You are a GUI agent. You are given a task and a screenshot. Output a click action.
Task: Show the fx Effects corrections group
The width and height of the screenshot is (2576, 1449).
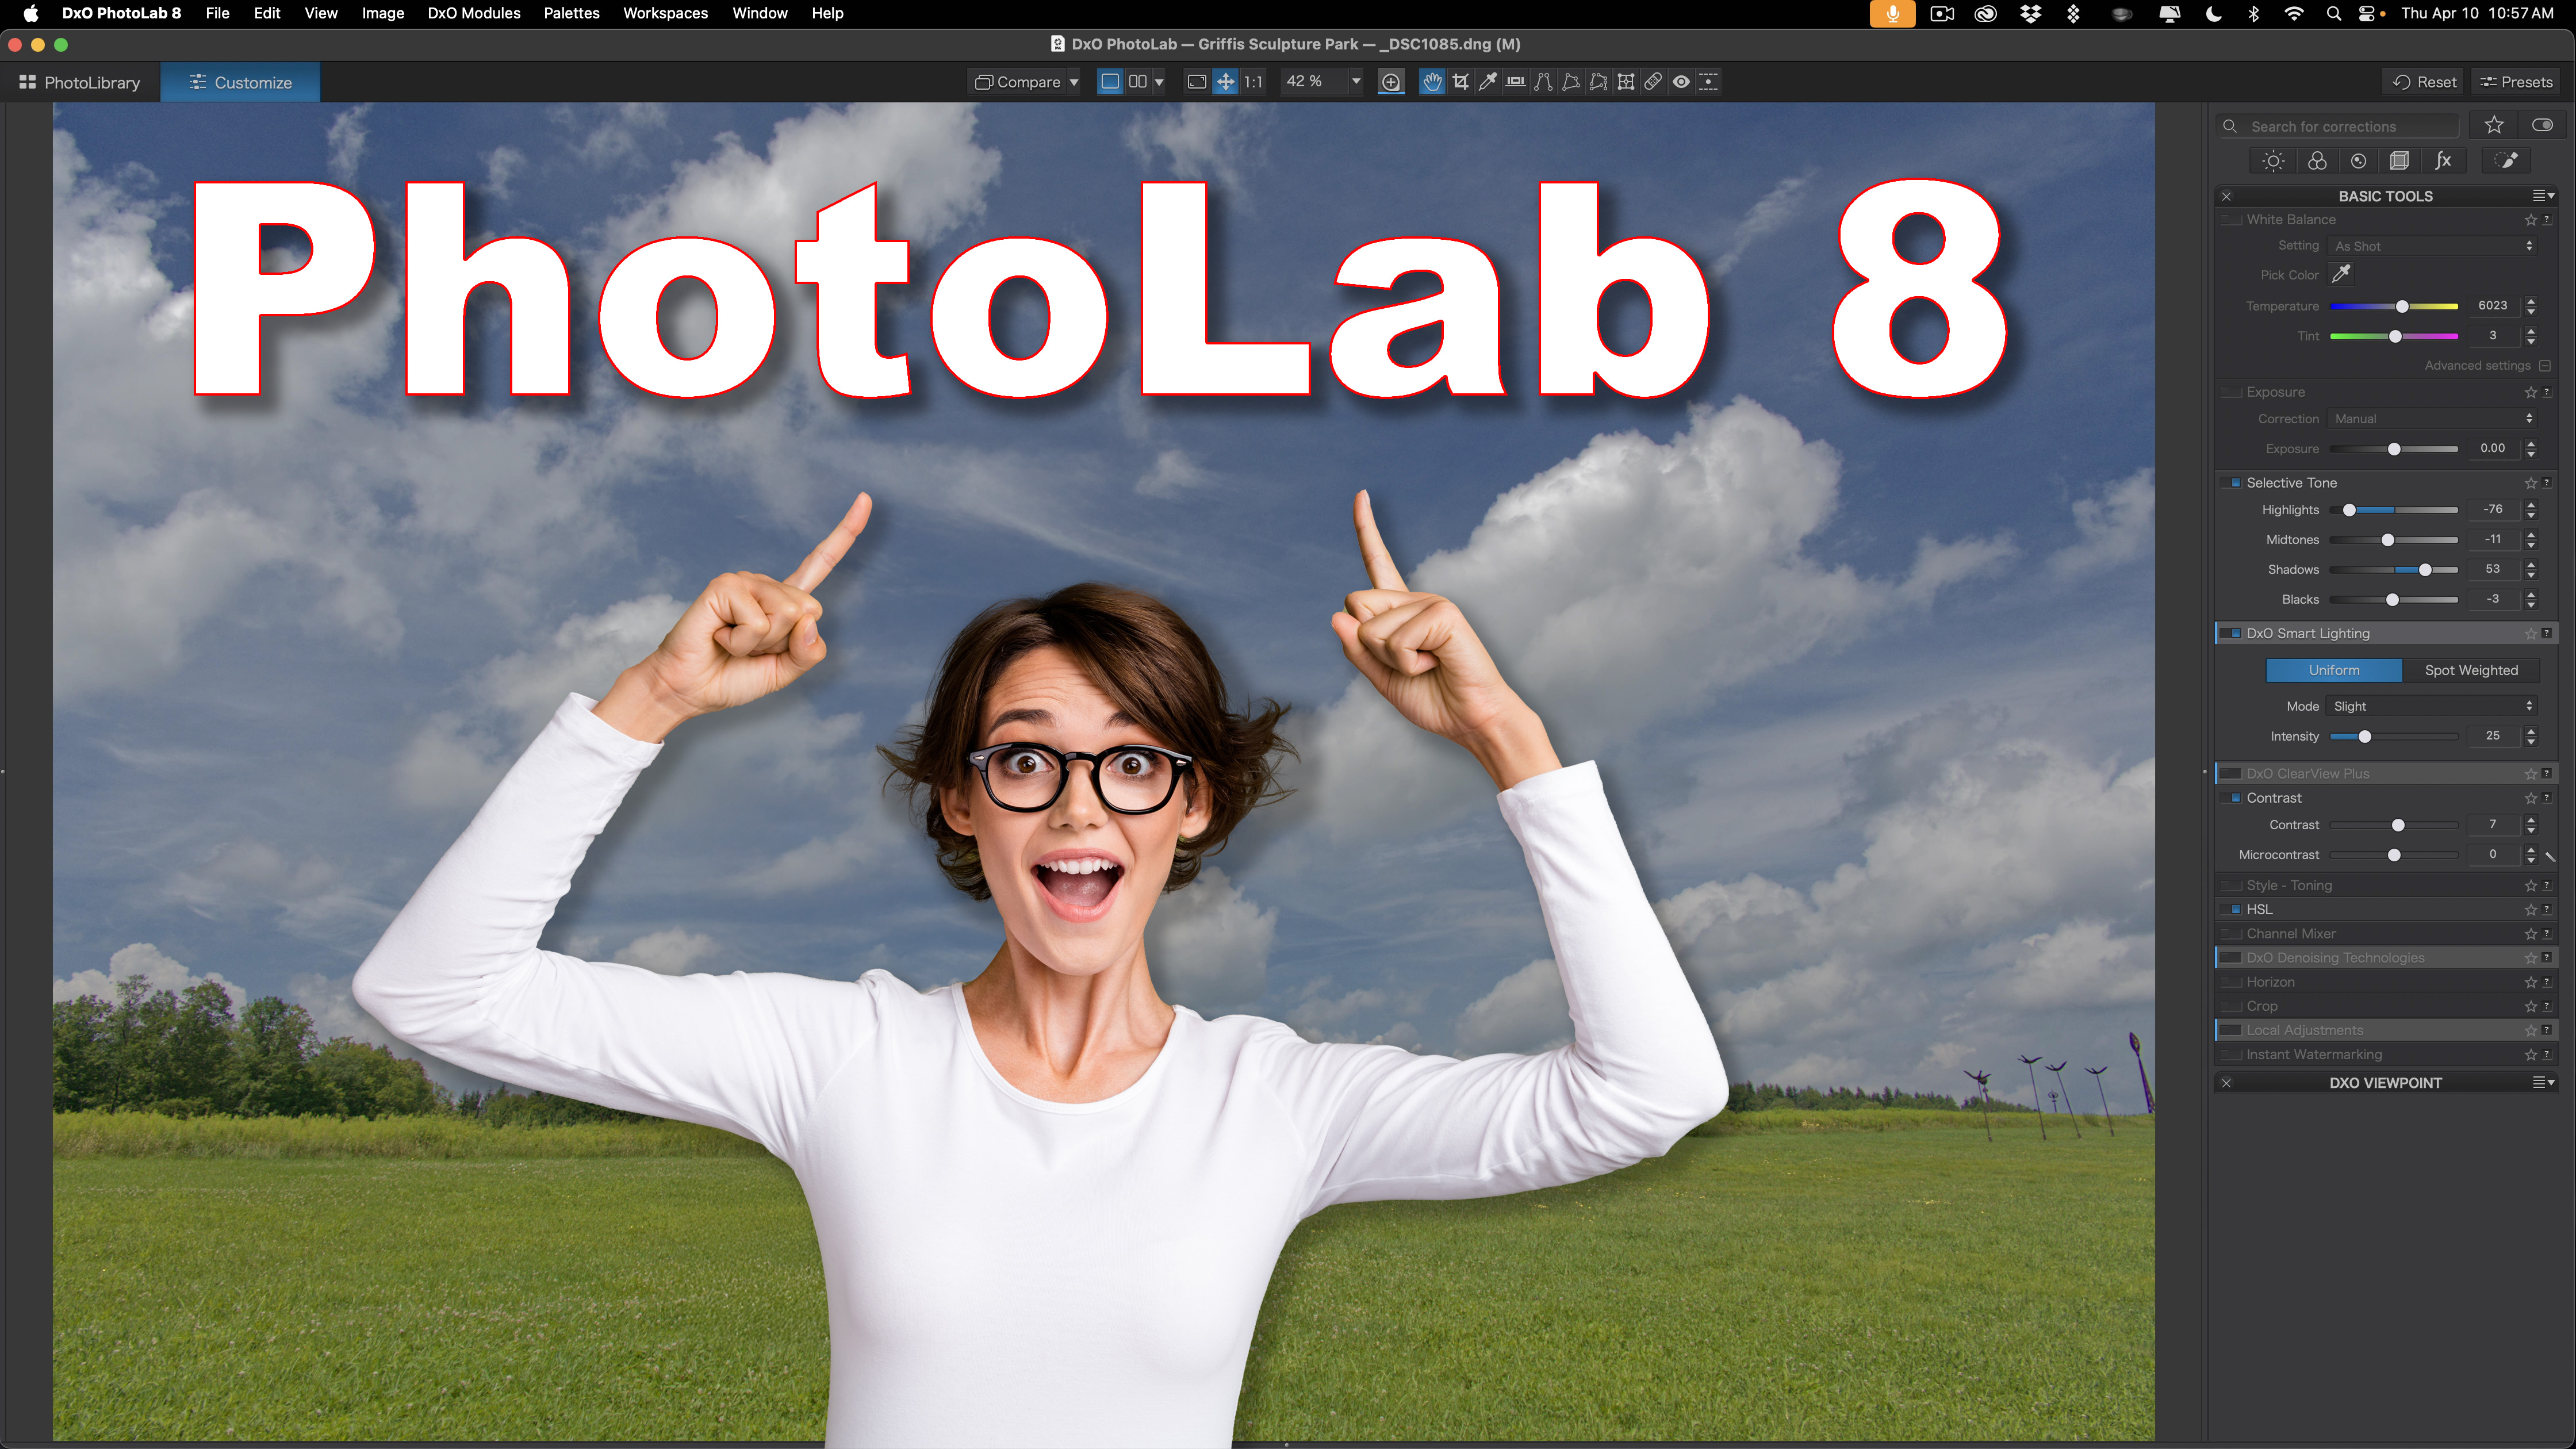click(2443, 161)
